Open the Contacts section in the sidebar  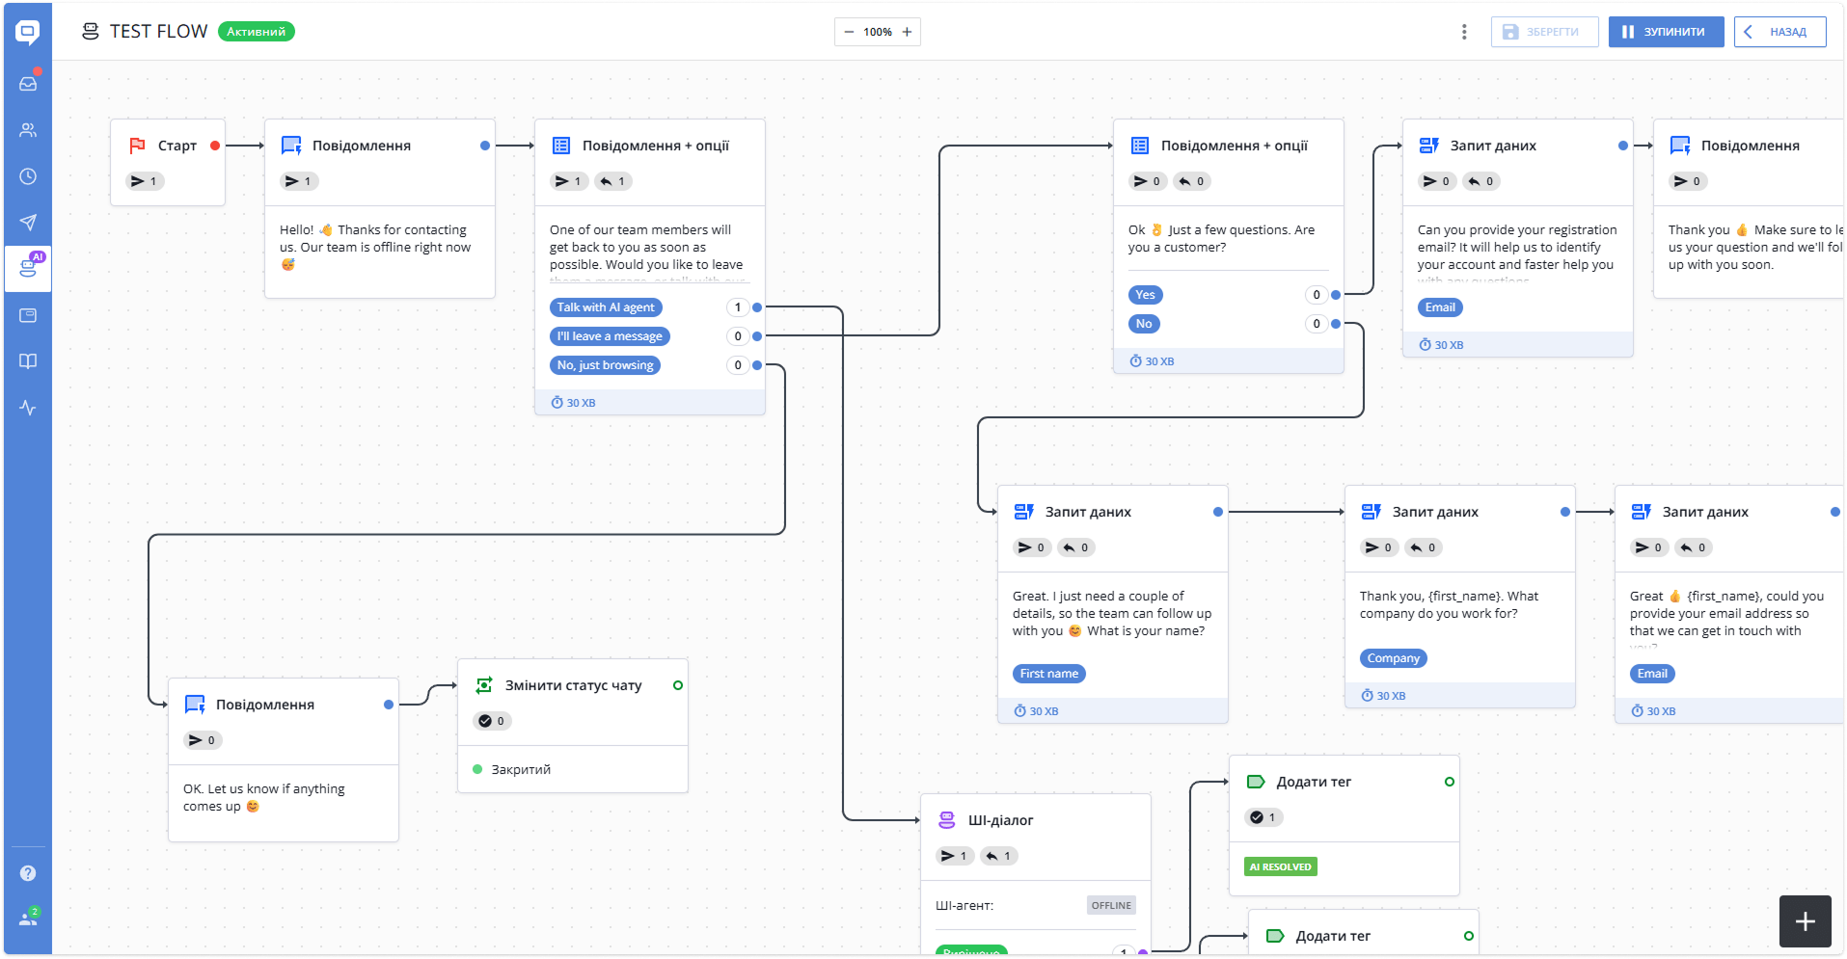point(28,129)
